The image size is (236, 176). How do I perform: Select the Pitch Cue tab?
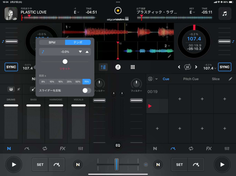pos(191,79)
